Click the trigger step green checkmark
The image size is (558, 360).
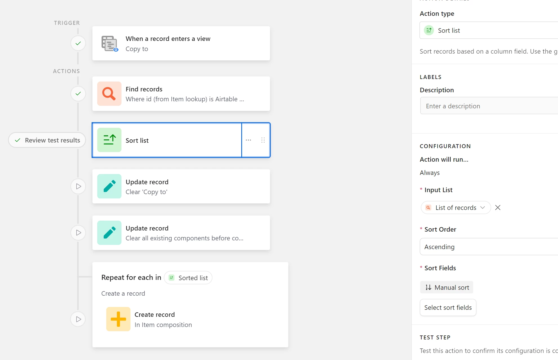click(78, 43)
